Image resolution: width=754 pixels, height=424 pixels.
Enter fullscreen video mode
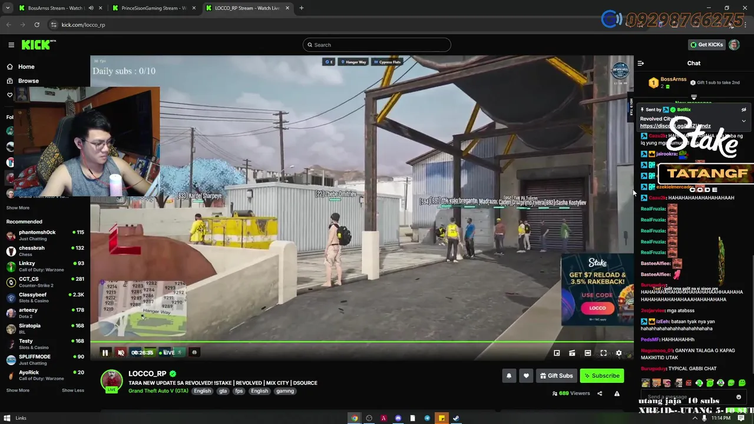click(x=603, y=353)
